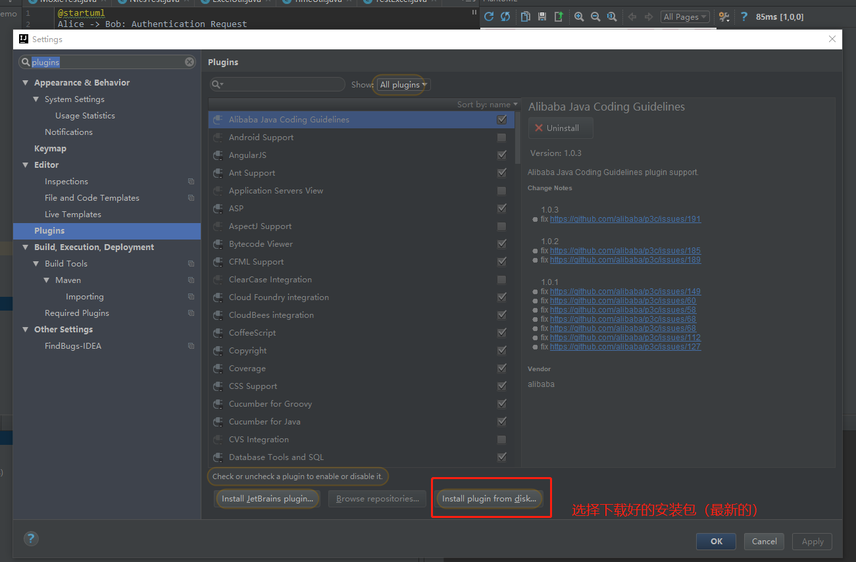Open Notifications settings page

point(68,132)
